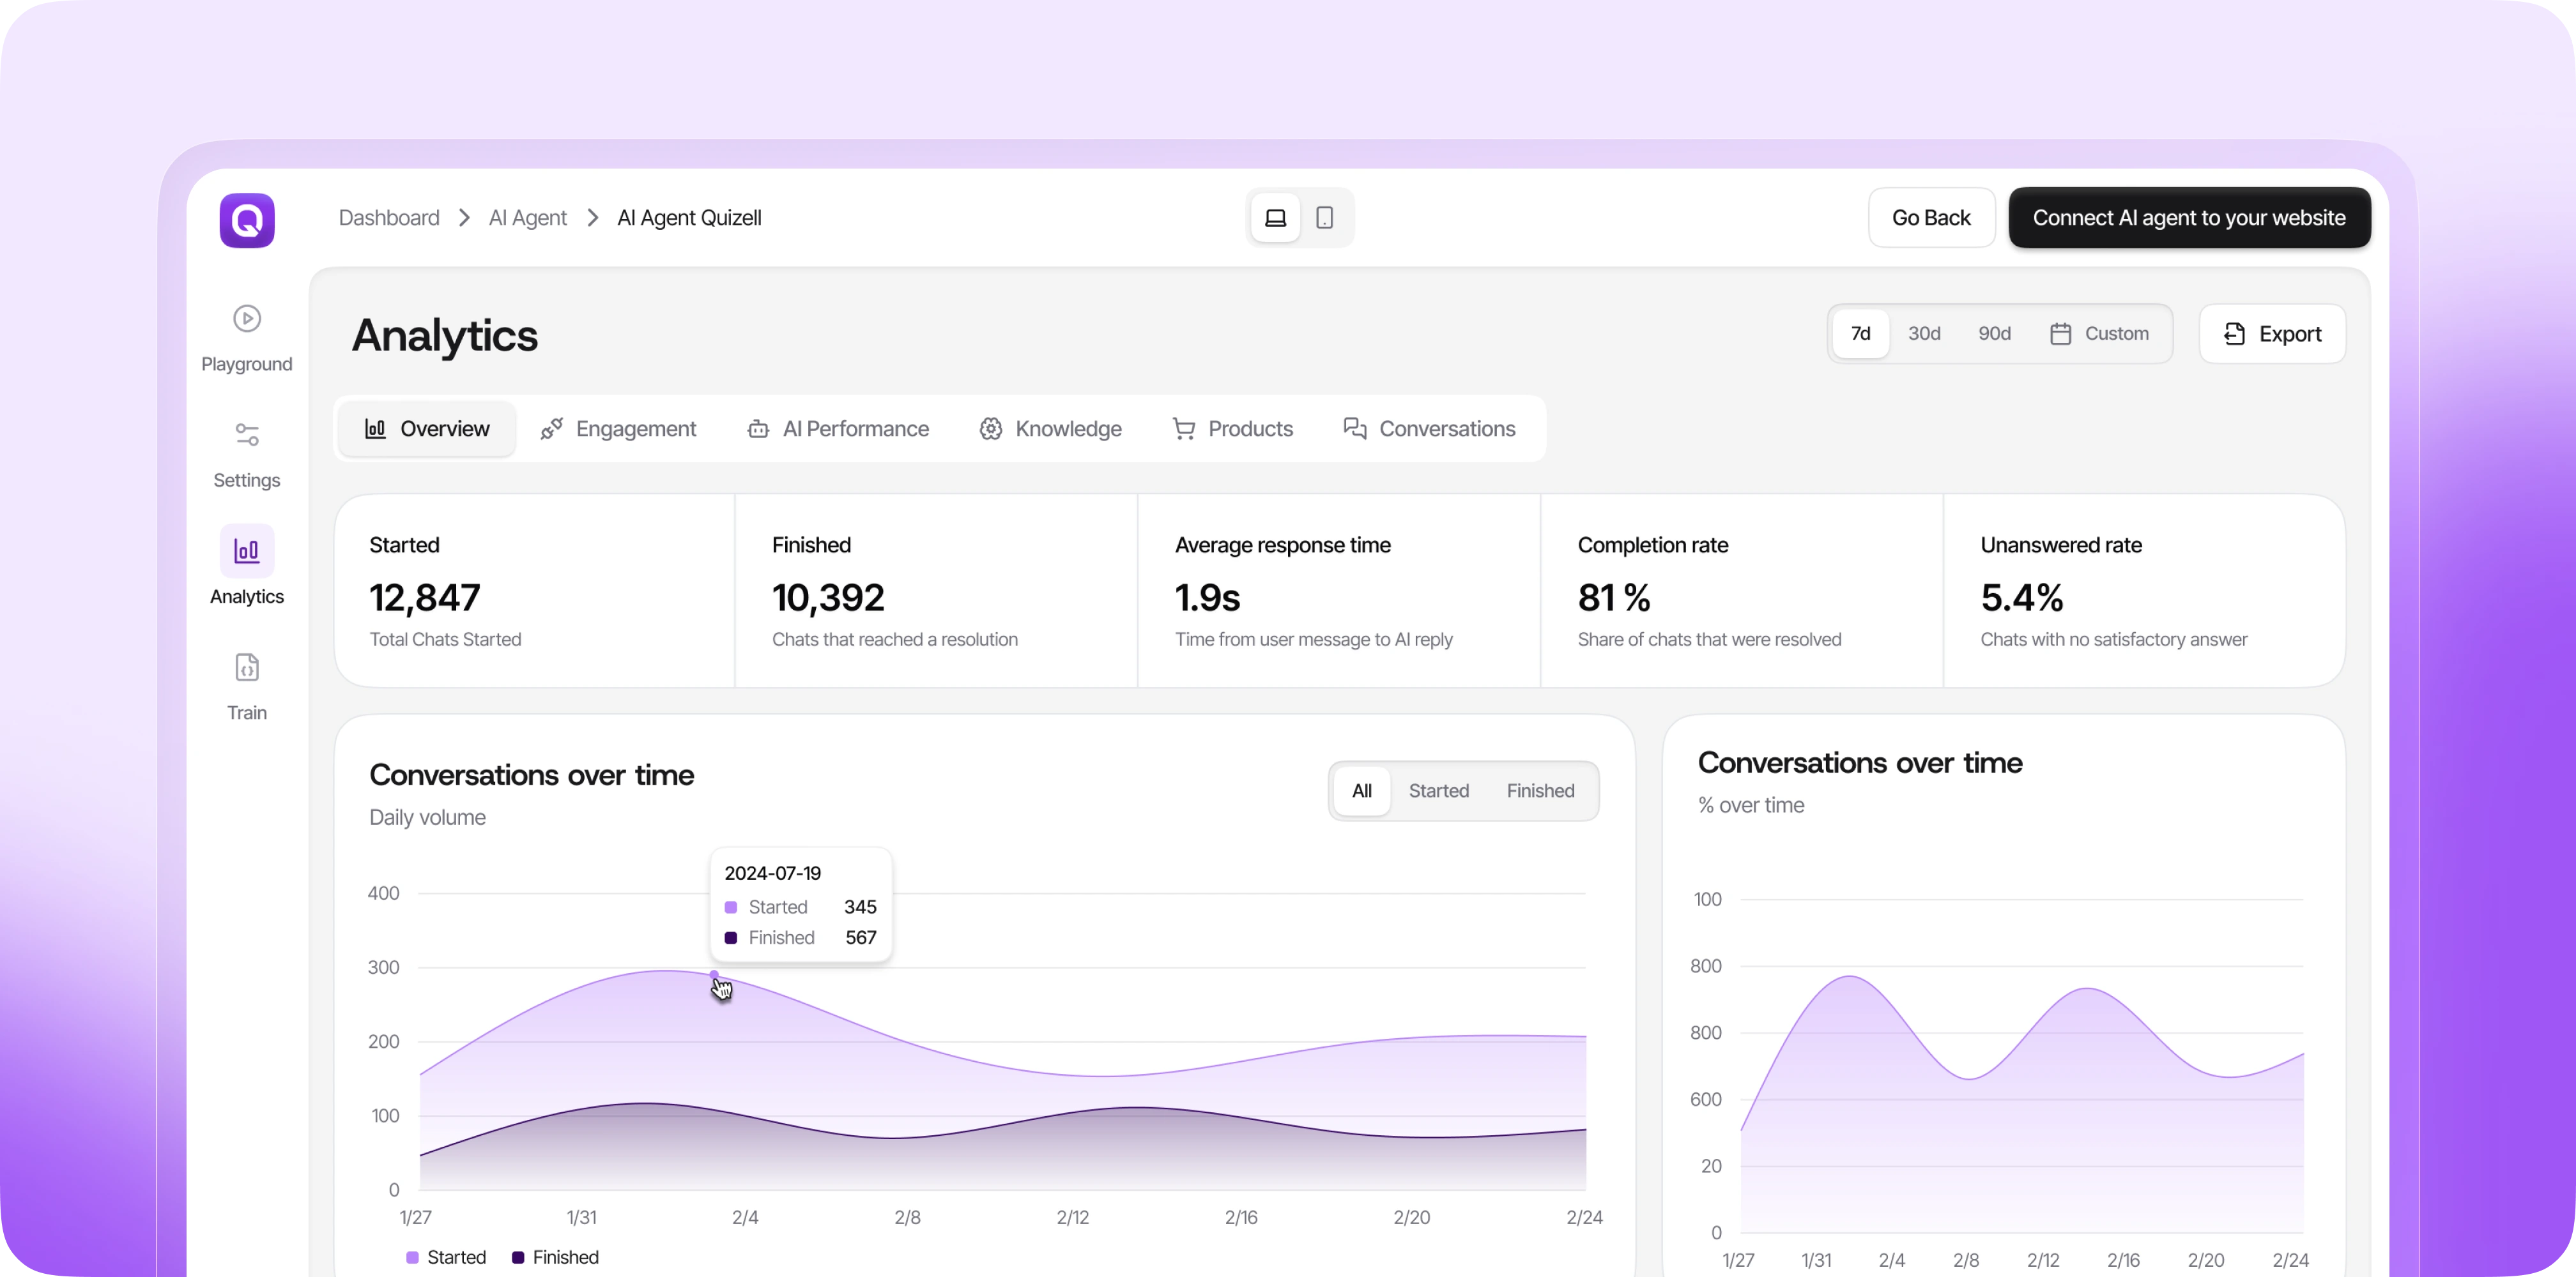2576x1277 pixels.
Task: Click Chats with no satisfactory answer caption
Action: (2114, 640)
